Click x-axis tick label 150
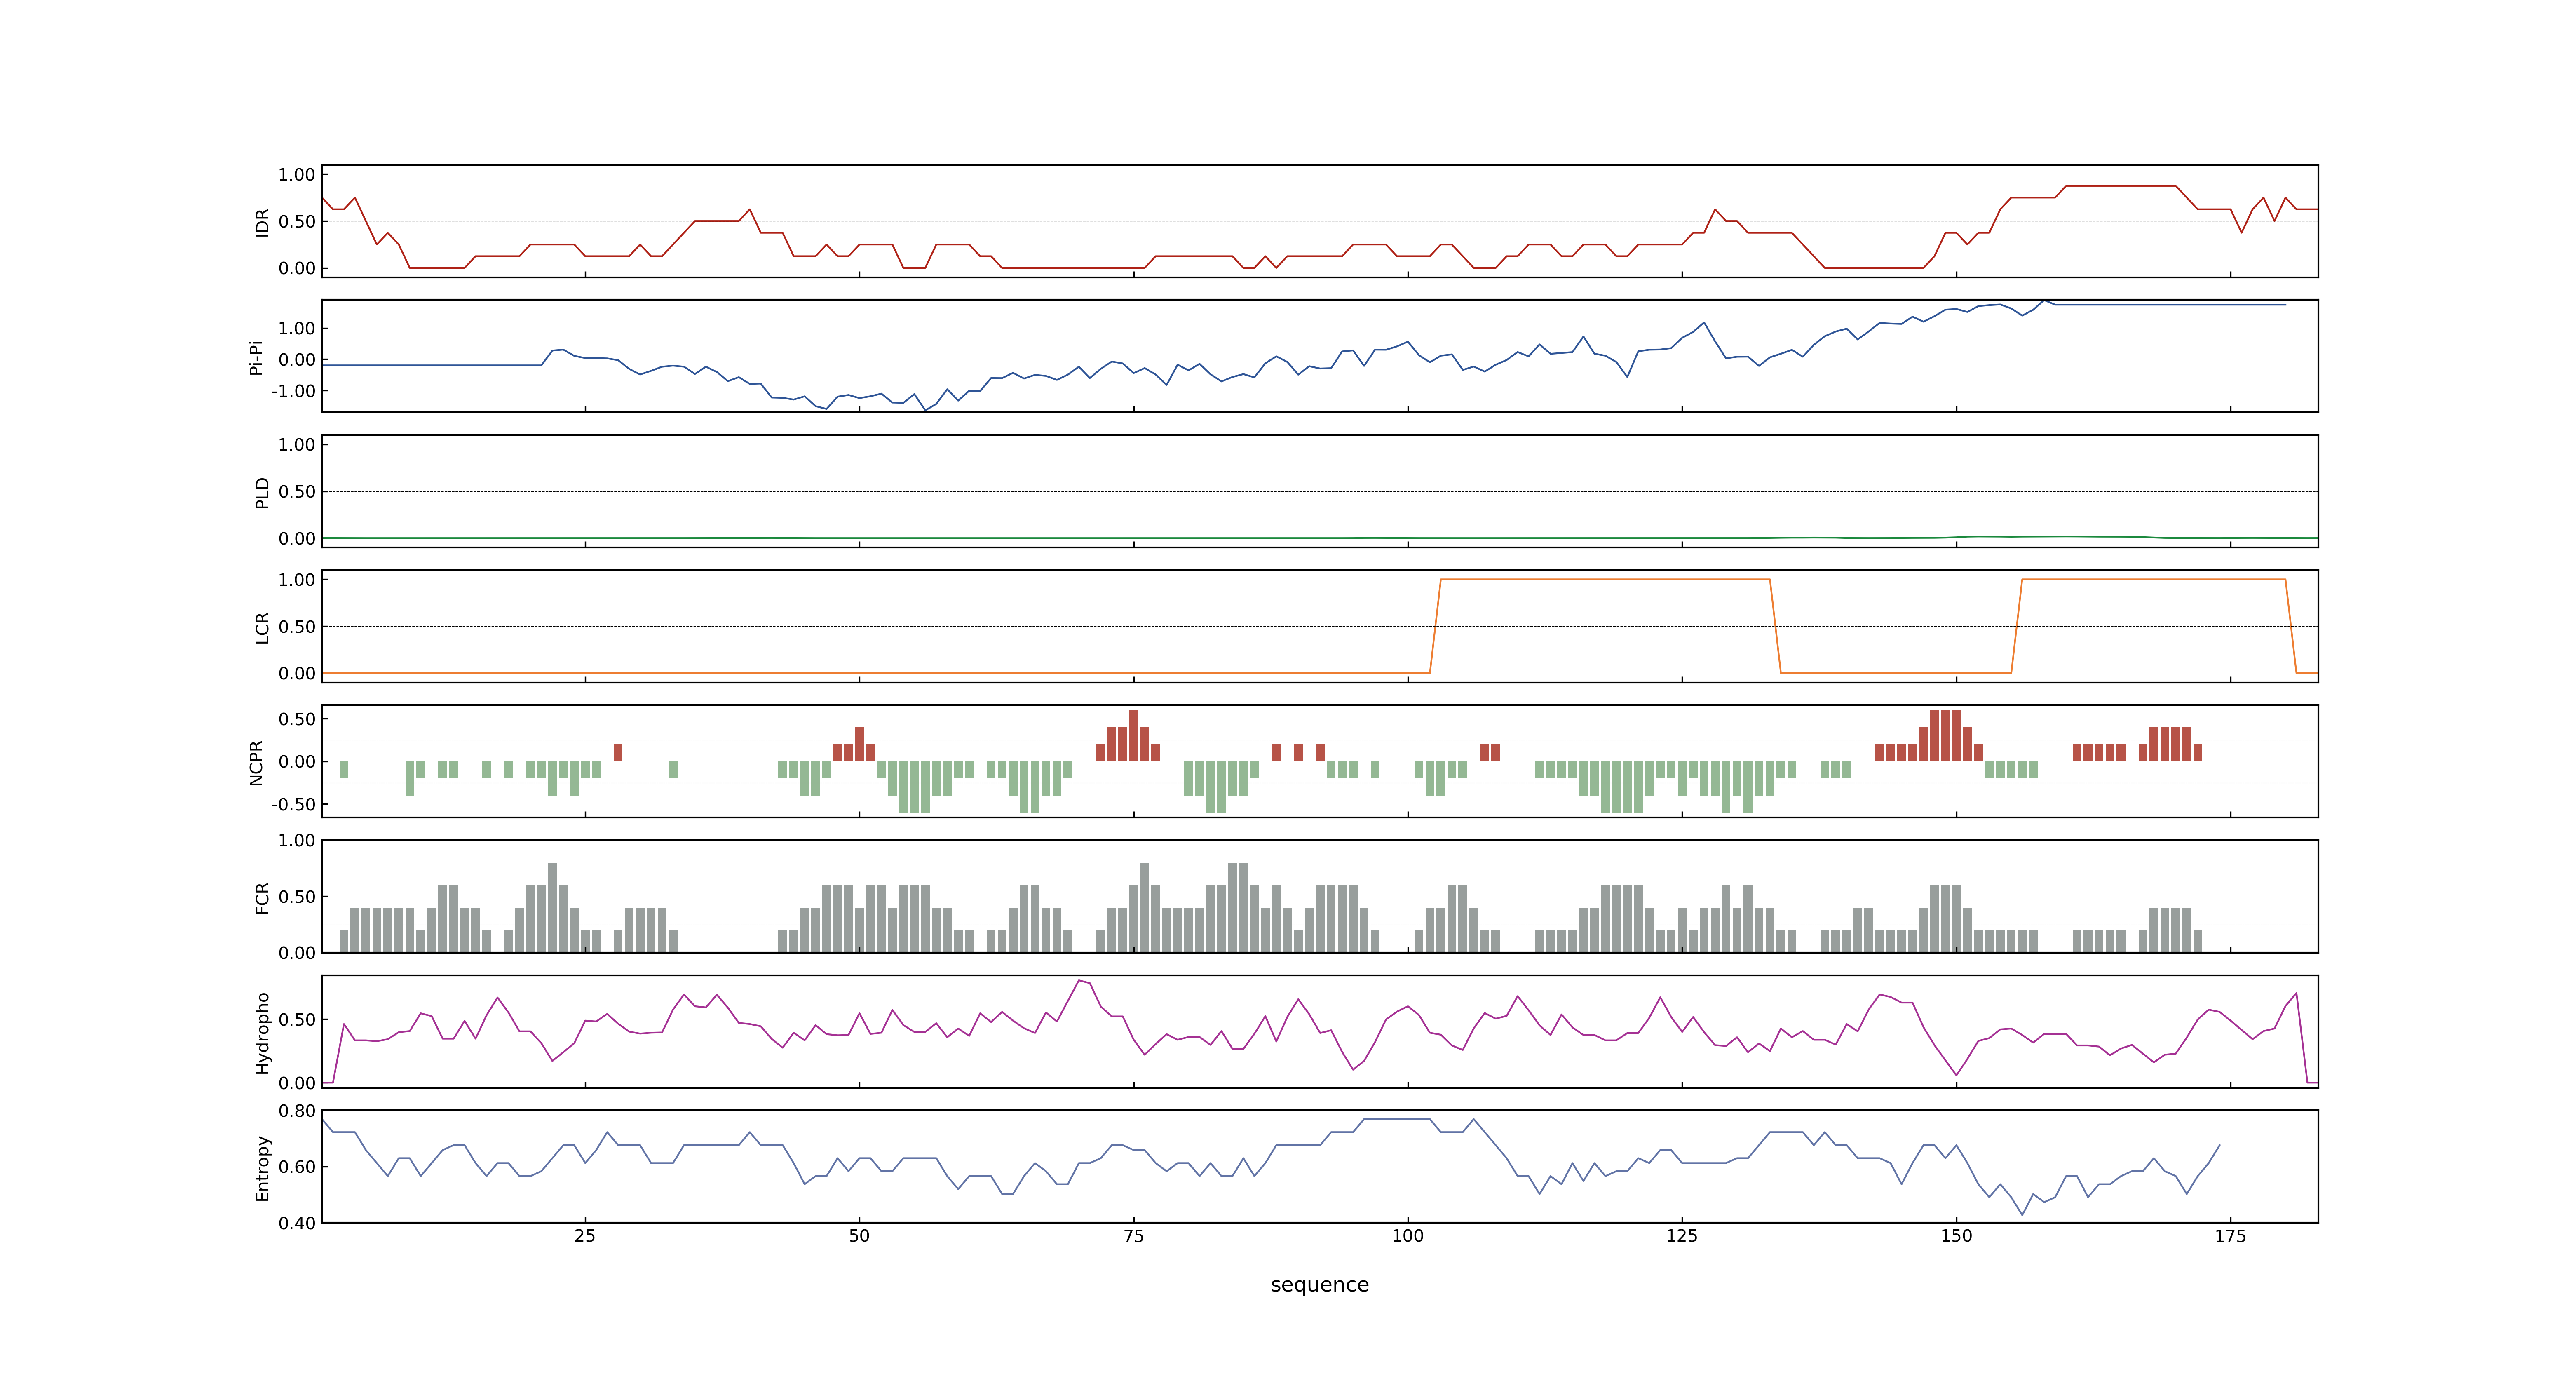This screenshot has width=2576, height=1374. click(1956, 1236)
